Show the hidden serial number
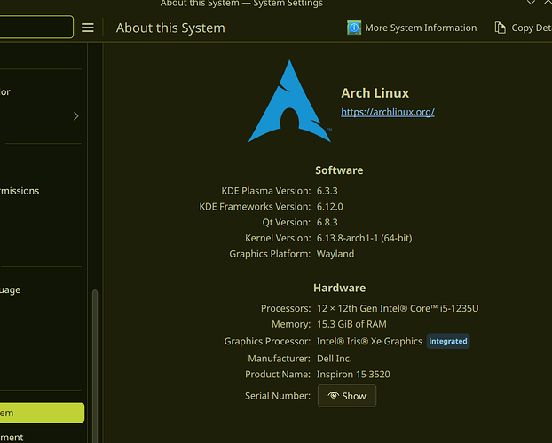This screenshot has width=552, height=443. click(347, 396)
